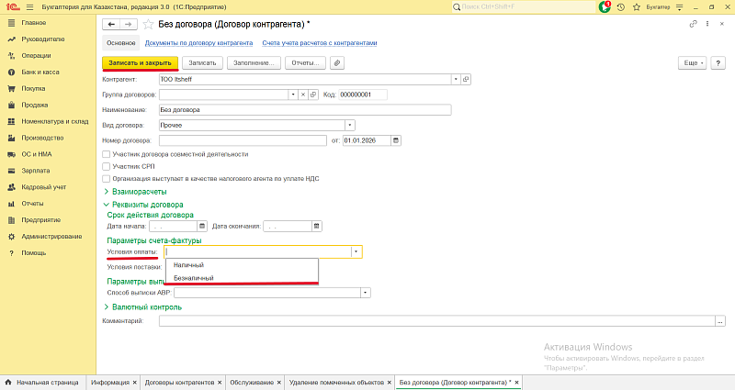Open the Вид договора dropdown
This screenshot has width=735, height=390.
click(350, 125)
